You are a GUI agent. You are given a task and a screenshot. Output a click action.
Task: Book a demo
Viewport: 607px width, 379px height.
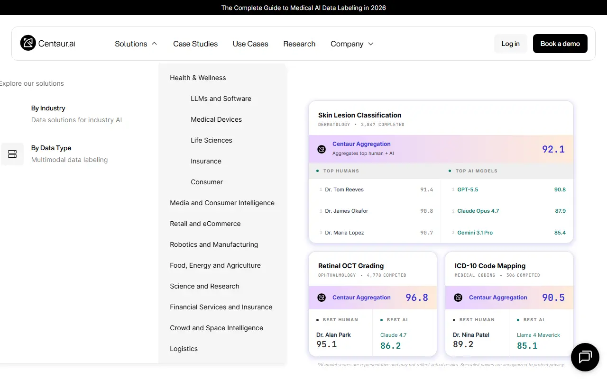[x=560, y=44]
